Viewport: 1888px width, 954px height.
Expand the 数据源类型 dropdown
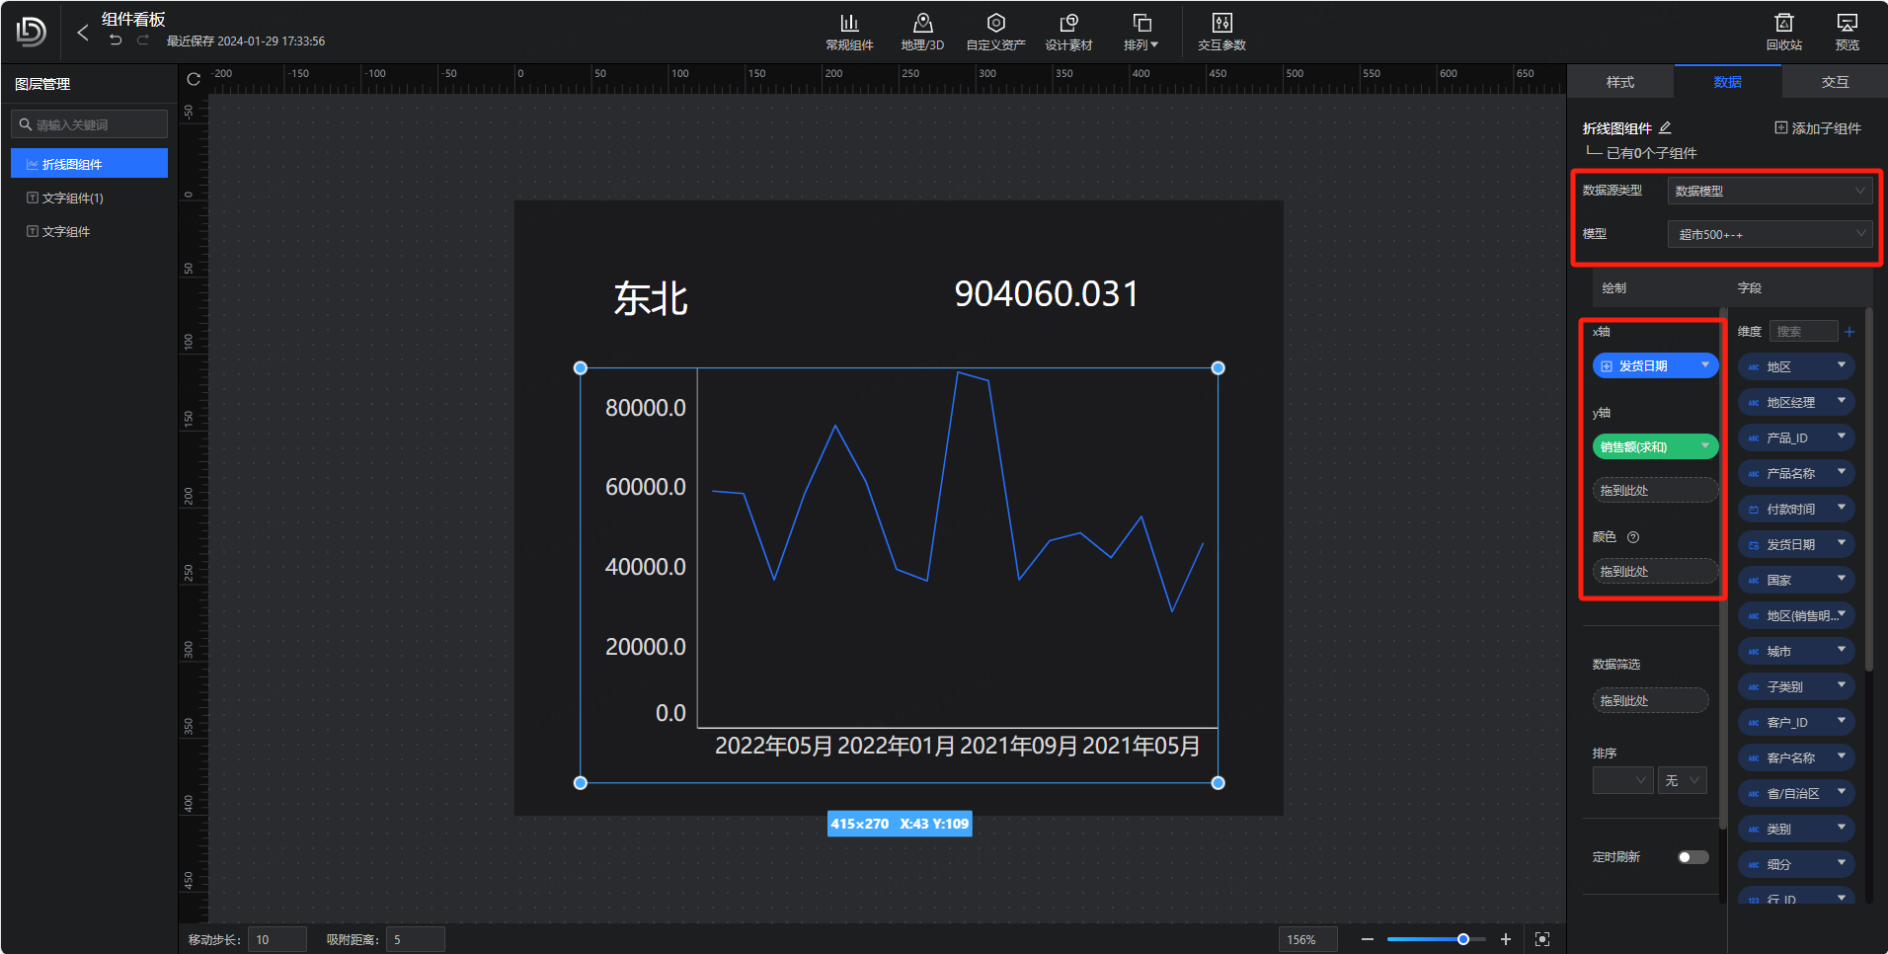tap(1769, 191)
